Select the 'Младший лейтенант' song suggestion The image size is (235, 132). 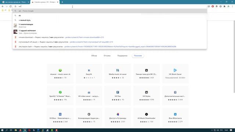pyautogui.click(x=110, y=32)
